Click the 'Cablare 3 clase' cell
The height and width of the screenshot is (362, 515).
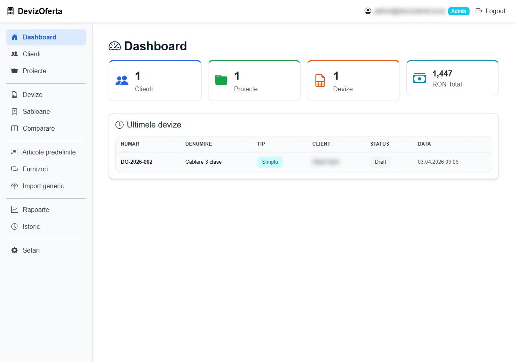point(204,162)
